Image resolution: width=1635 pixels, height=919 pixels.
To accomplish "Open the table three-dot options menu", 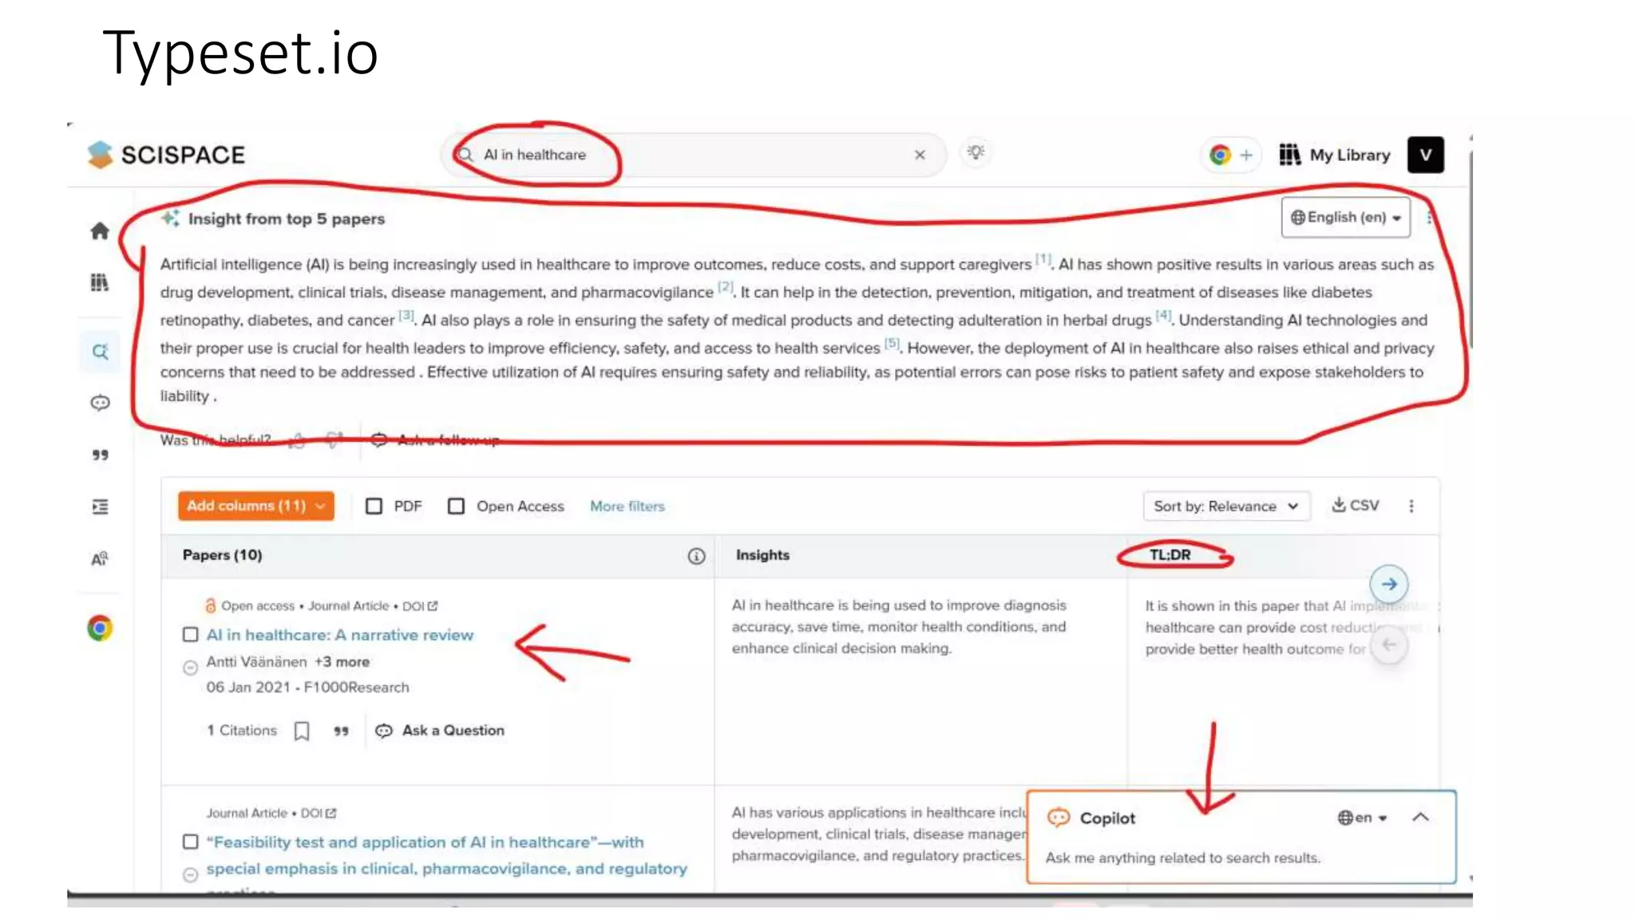I will pyautogui.click(x=1411, y=506).
